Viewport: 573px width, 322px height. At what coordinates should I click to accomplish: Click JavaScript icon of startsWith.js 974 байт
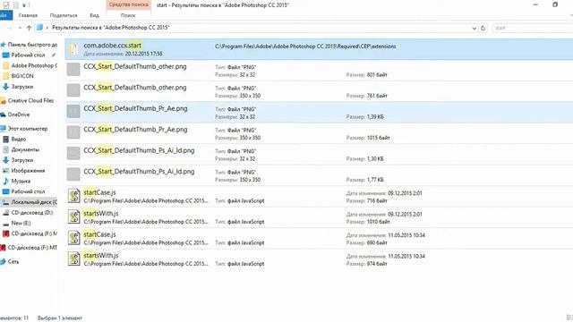click(74, 258)
